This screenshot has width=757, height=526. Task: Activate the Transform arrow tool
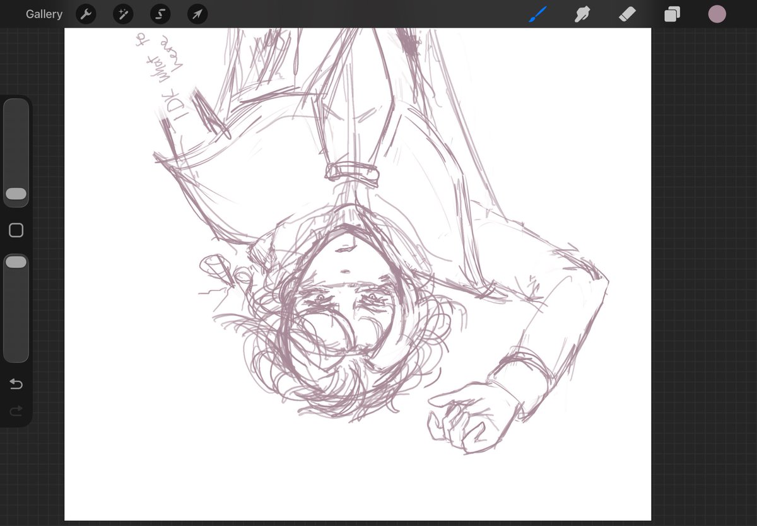pos(197,14)
